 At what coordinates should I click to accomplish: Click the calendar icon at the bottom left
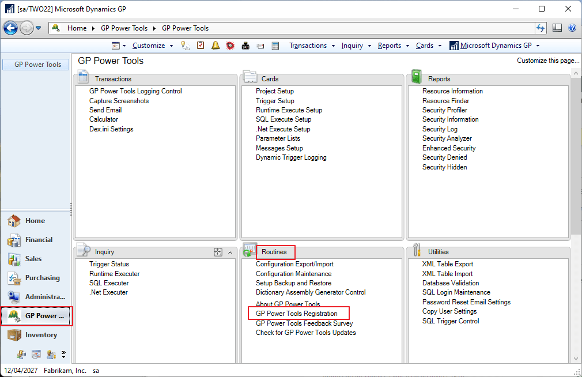point(36,355)
